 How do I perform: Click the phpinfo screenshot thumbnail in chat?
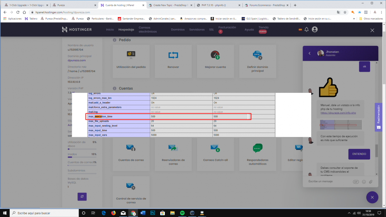pyautogui.click(x=341, y=124)
